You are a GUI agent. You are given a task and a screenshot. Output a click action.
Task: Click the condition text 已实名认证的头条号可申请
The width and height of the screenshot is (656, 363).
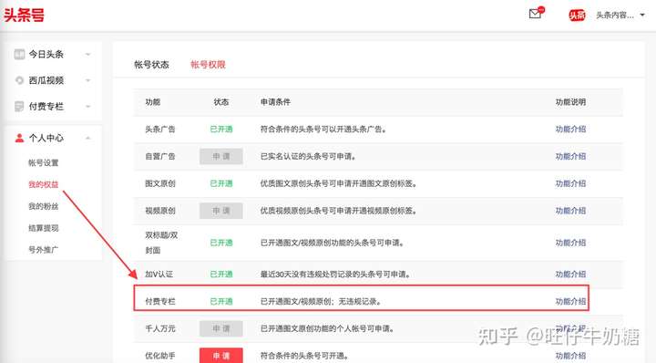point(308,156)
